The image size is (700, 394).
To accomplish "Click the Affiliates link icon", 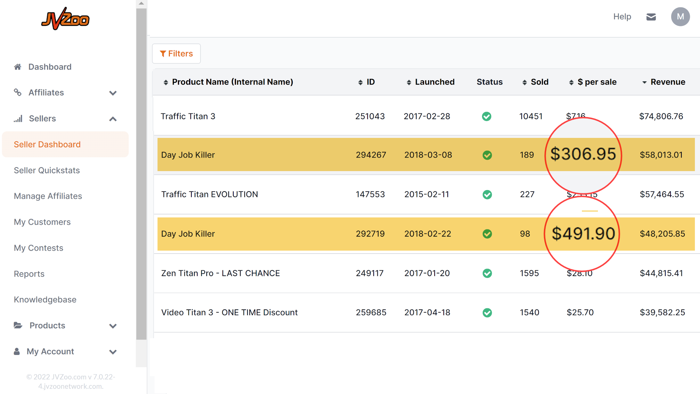I will (x=17, y=92).
